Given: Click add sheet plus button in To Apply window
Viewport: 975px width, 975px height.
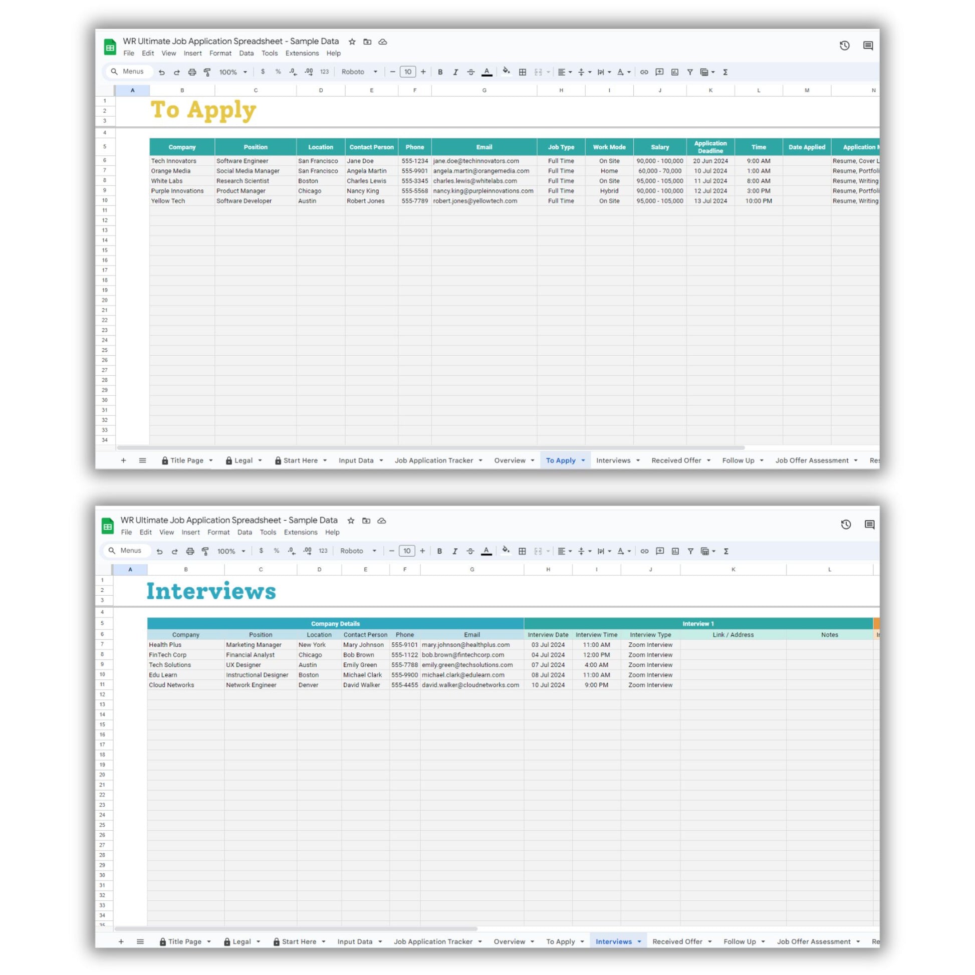Looking at the screenshot, I should 123,460.
